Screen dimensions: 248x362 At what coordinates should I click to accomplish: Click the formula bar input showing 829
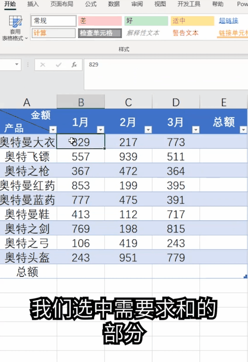(166, 74)
